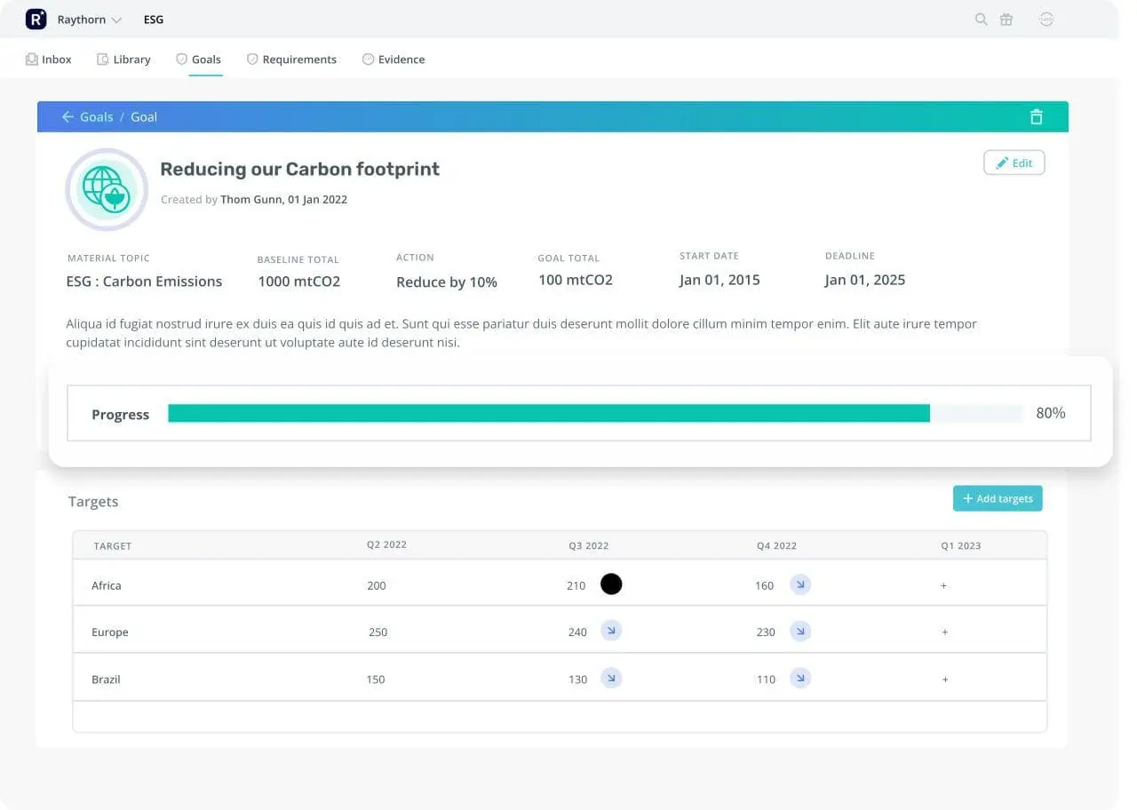Click the Q3 2022 column header
This screenshot has height=810, width=1137.
589,546
